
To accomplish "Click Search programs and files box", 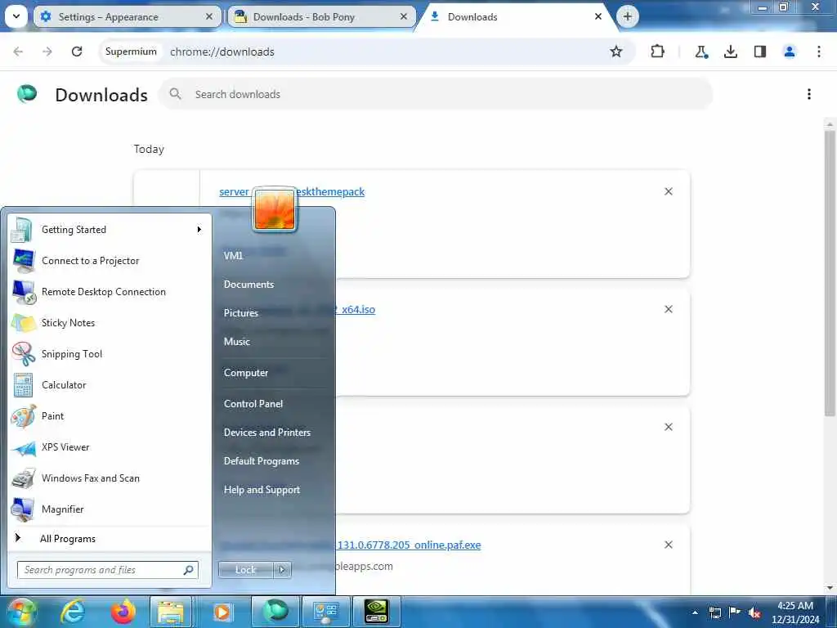I will [107, 570].
